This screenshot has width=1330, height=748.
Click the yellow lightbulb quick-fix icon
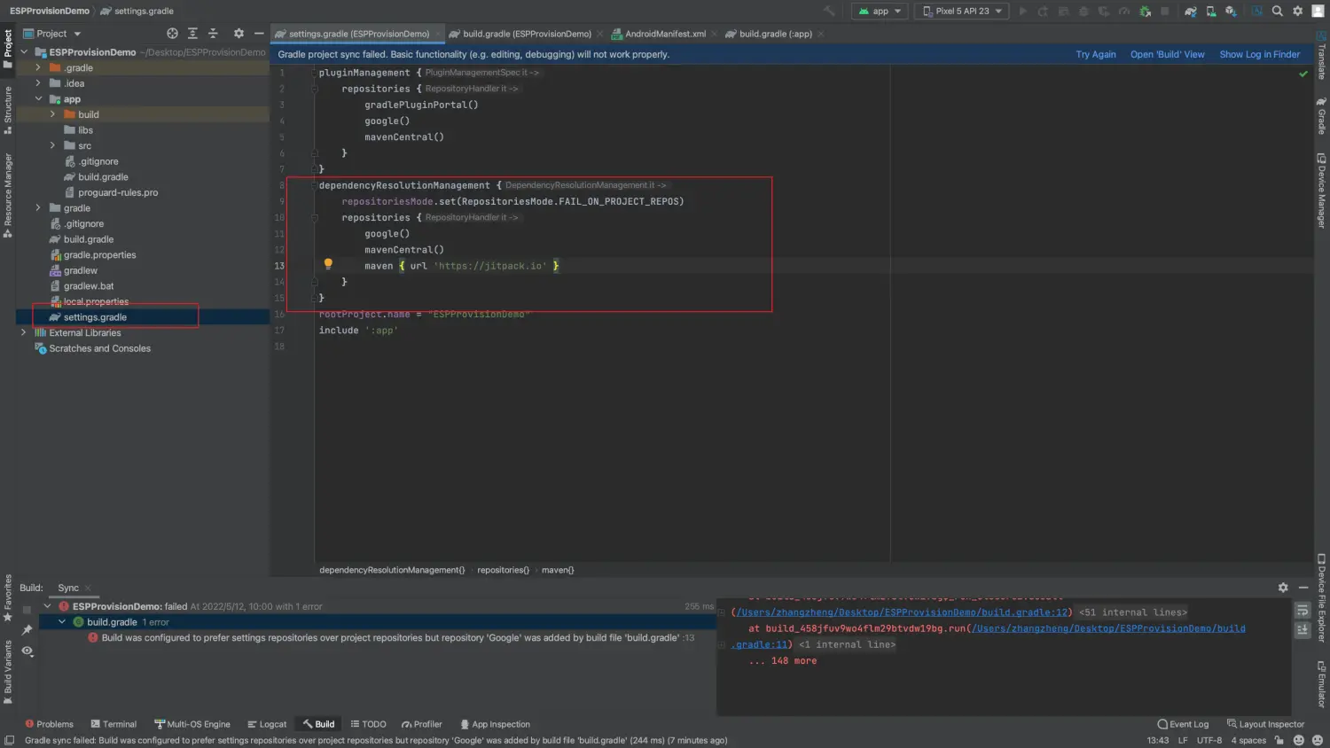328,264
